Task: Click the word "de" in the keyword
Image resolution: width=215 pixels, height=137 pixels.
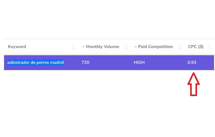Action: pyautogui.click(x=34, y=62)
